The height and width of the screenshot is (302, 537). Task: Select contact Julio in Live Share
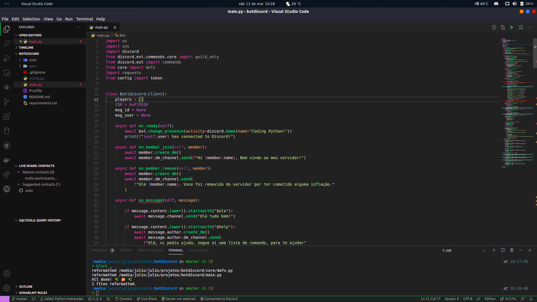[x=50, y=190]
